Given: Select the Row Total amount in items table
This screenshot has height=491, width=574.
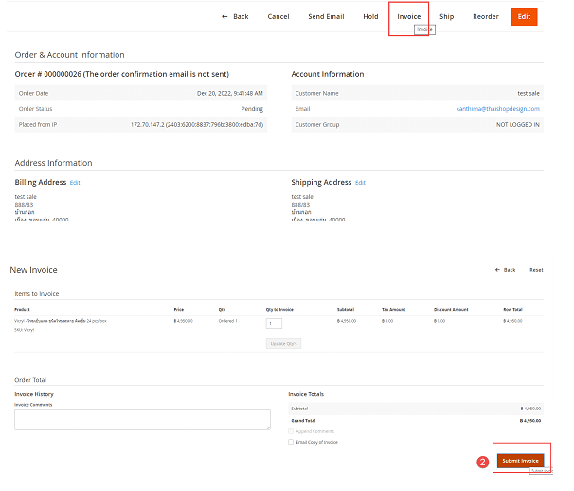Looking at the screenshot, I should pyautogui.click(x=512, y=321).
